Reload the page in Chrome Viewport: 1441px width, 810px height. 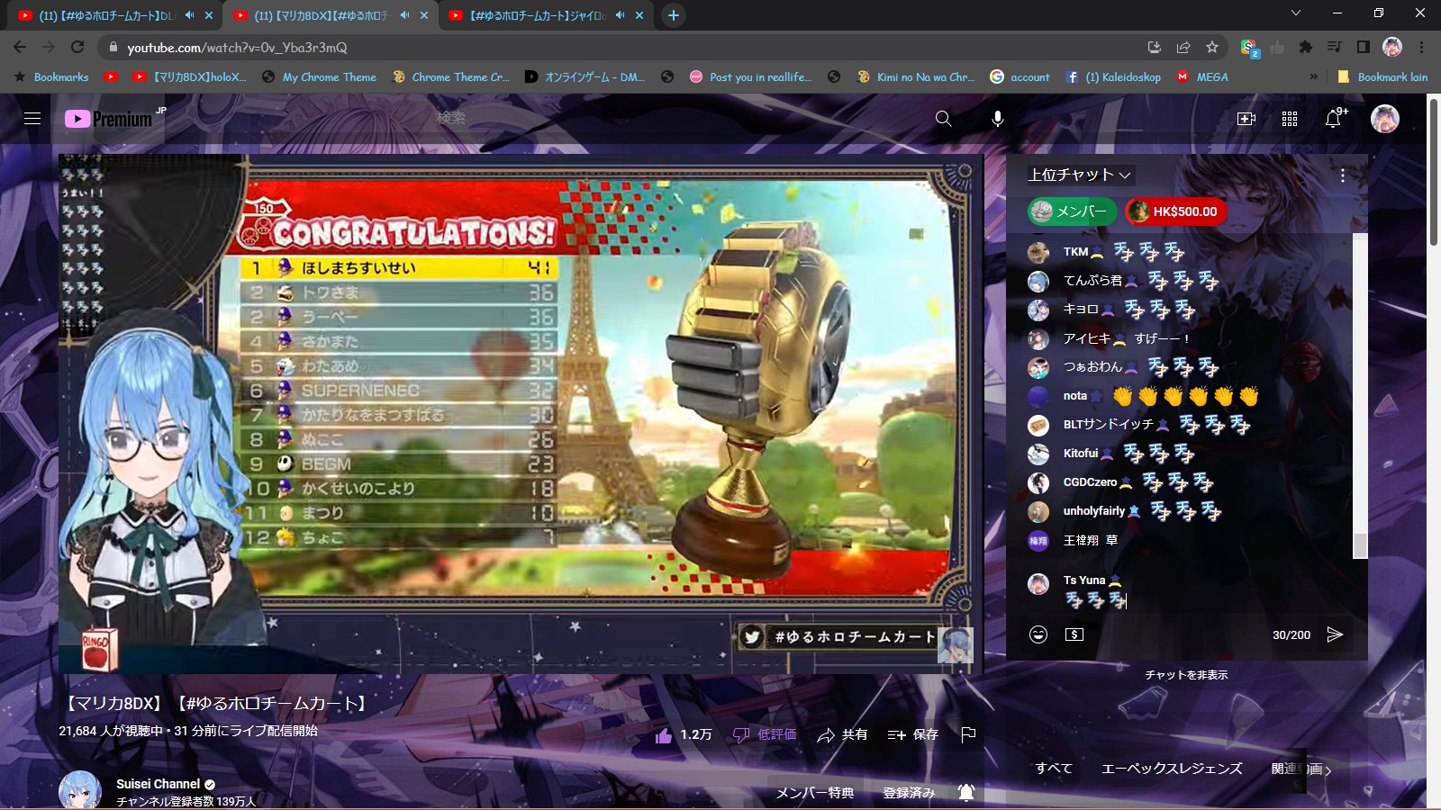[x=77, y=47]
